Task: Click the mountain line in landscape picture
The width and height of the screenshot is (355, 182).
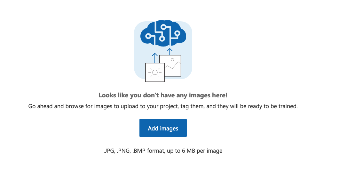Action: point(172,65)
